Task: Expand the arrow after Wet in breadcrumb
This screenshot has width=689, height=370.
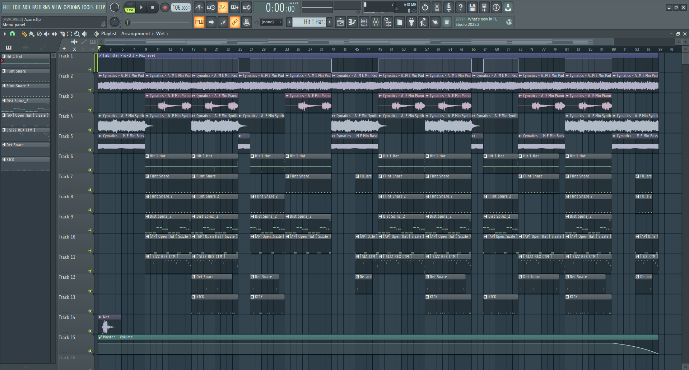Action: (168, 34)
